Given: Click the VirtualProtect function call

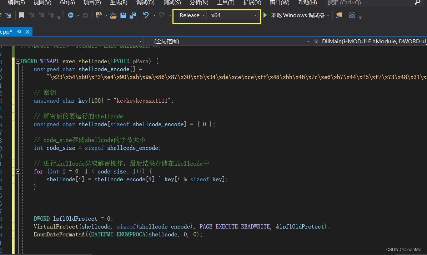Looking at the screenshot, I should point(56,227).
